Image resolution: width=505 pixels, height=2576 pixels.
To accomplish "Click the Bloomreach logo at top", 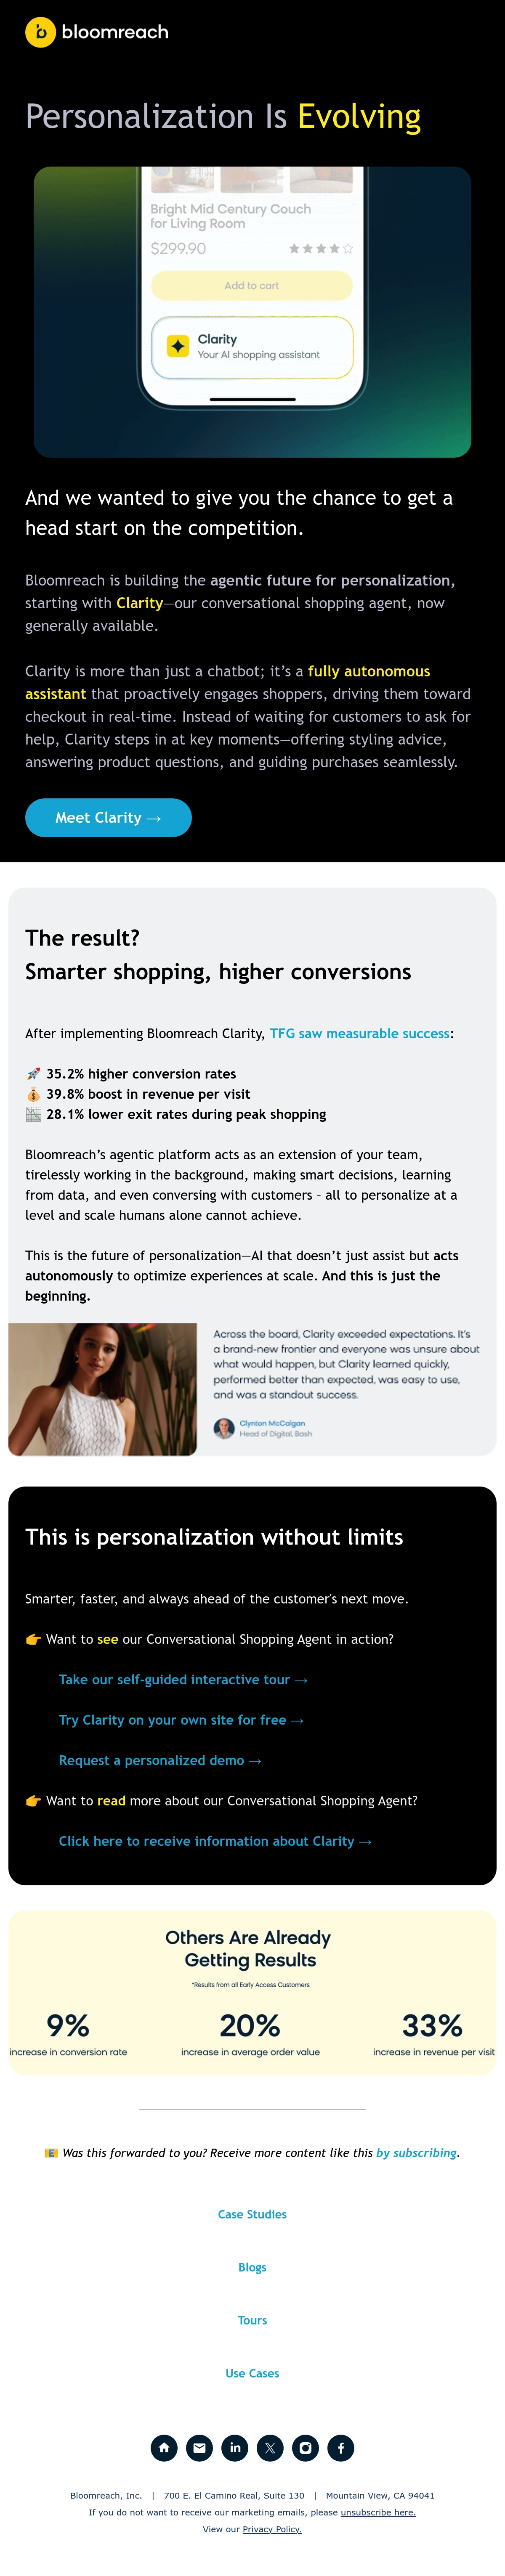I will pyautogui.click(x=97, y=32).
